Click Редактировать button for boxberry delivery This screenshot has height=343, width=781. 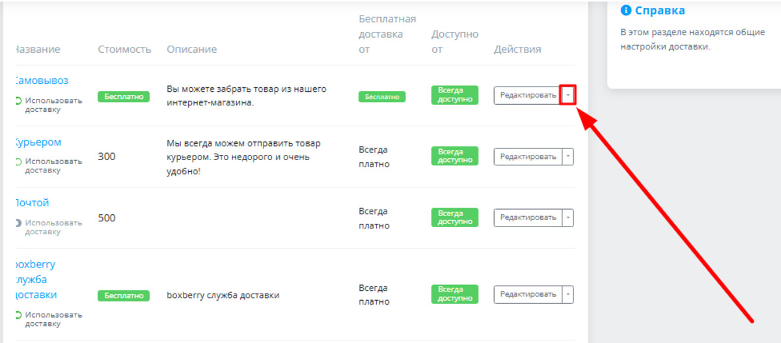(527, 294)
